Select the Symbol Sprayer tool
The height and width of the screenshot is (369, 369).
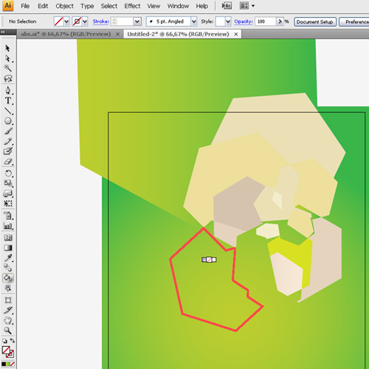point(8,215)
